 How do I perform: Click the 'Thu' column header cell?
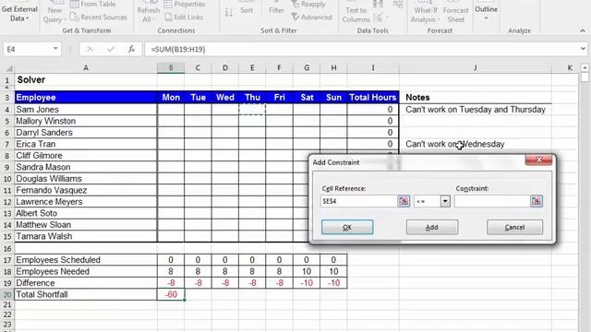pyautogui.click(x=252, y=98)
